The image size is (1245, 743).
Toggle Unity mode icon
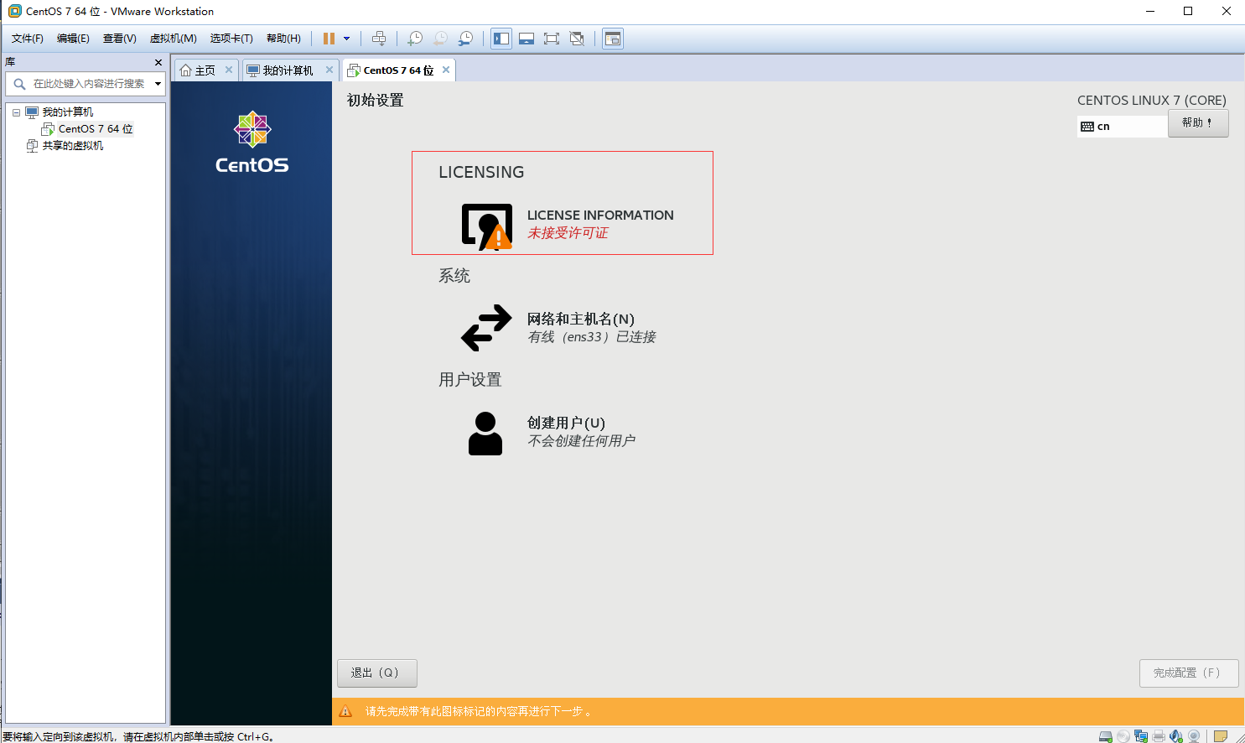pos(577,39)
